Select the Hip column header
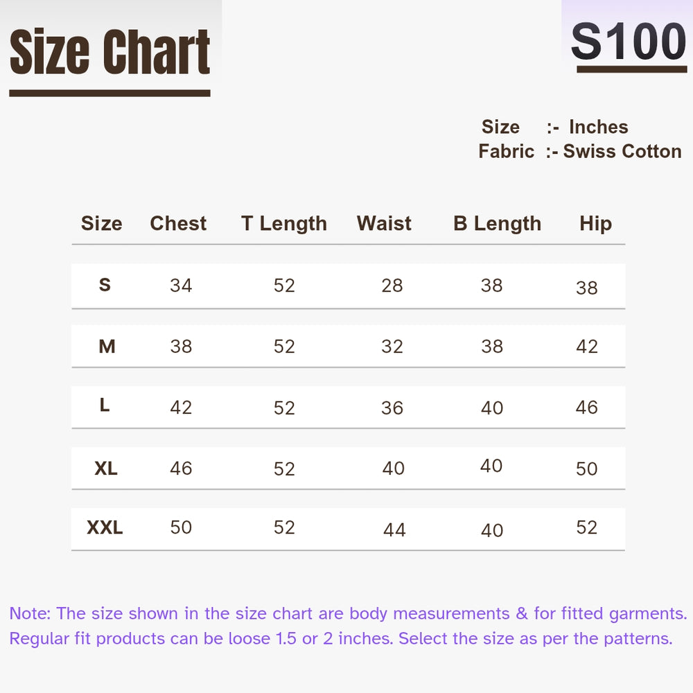The height and width of the screenshot is (693, 693). coord(595,223)
